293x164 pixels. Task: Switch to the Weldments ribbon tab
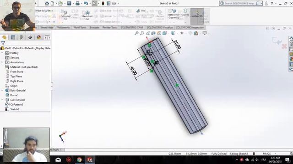pyautogui.click(x=63, y=27)
